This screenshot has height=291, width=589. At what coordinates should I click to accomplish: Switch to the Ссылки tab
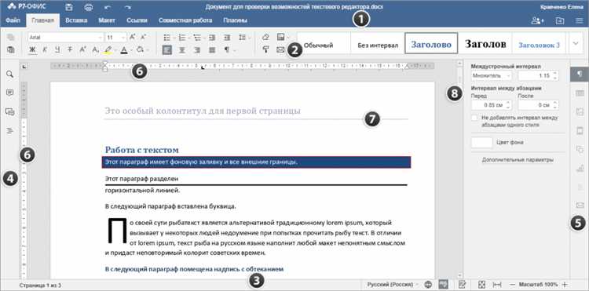[137, 20]
